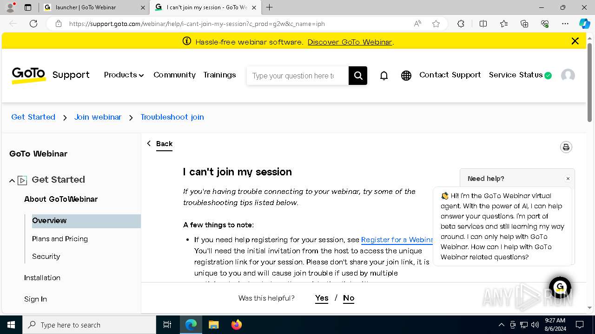Open Installation sidebar item
The image size is (595, 334).
42,278
